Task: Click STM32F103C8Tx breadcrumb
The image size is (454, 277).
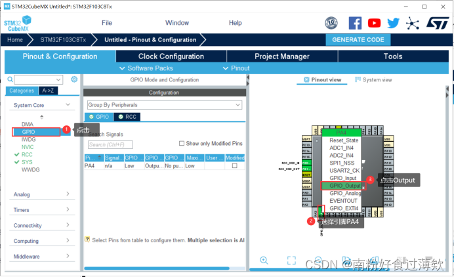Action: click(63, 39)
